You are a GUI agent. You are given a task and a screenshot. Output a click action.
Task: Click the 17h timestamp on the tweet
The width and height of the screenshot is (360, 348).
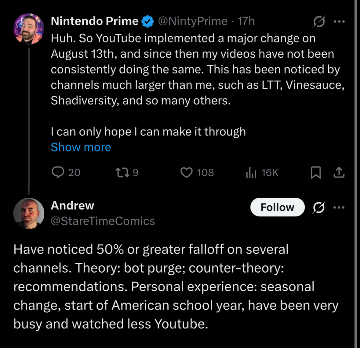(x=246, y=21)
